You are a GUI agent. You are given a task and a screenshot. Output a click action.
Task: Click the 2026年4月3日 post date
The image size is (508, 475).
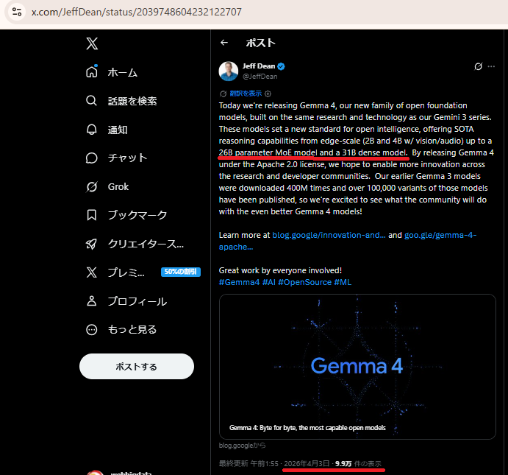[307, 463]
